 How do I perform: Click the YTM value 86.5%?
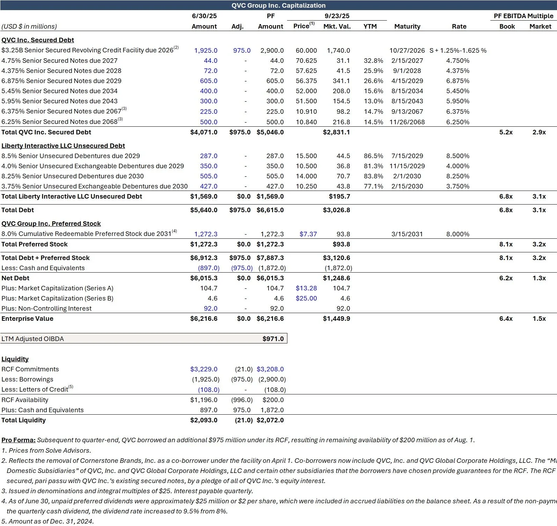tap(373, 156)
